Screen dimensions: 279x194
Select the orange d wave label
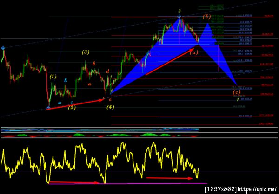(108, 71)
